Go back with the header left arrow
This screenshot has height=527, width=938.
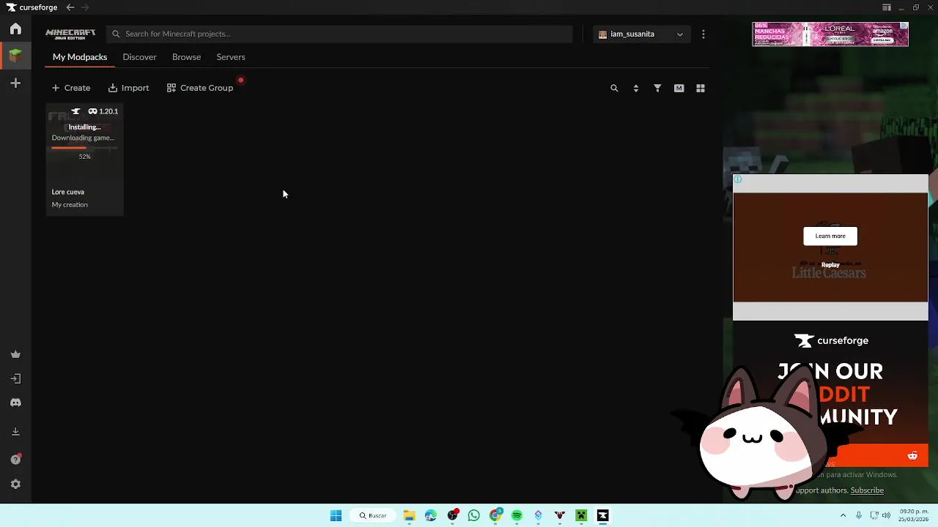tap(70, 7)
